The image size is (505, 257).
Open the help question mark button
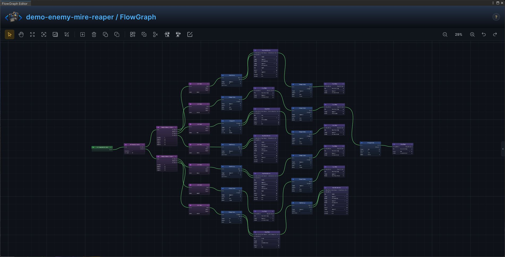point(496,17)
